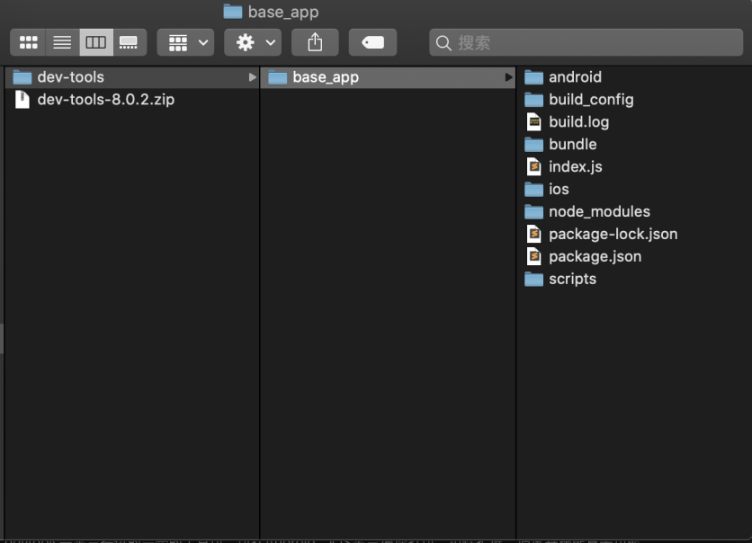The image size is (752, 543).
Task: Click the Share button
Action: pyautogui.click(x=315, y=42)
